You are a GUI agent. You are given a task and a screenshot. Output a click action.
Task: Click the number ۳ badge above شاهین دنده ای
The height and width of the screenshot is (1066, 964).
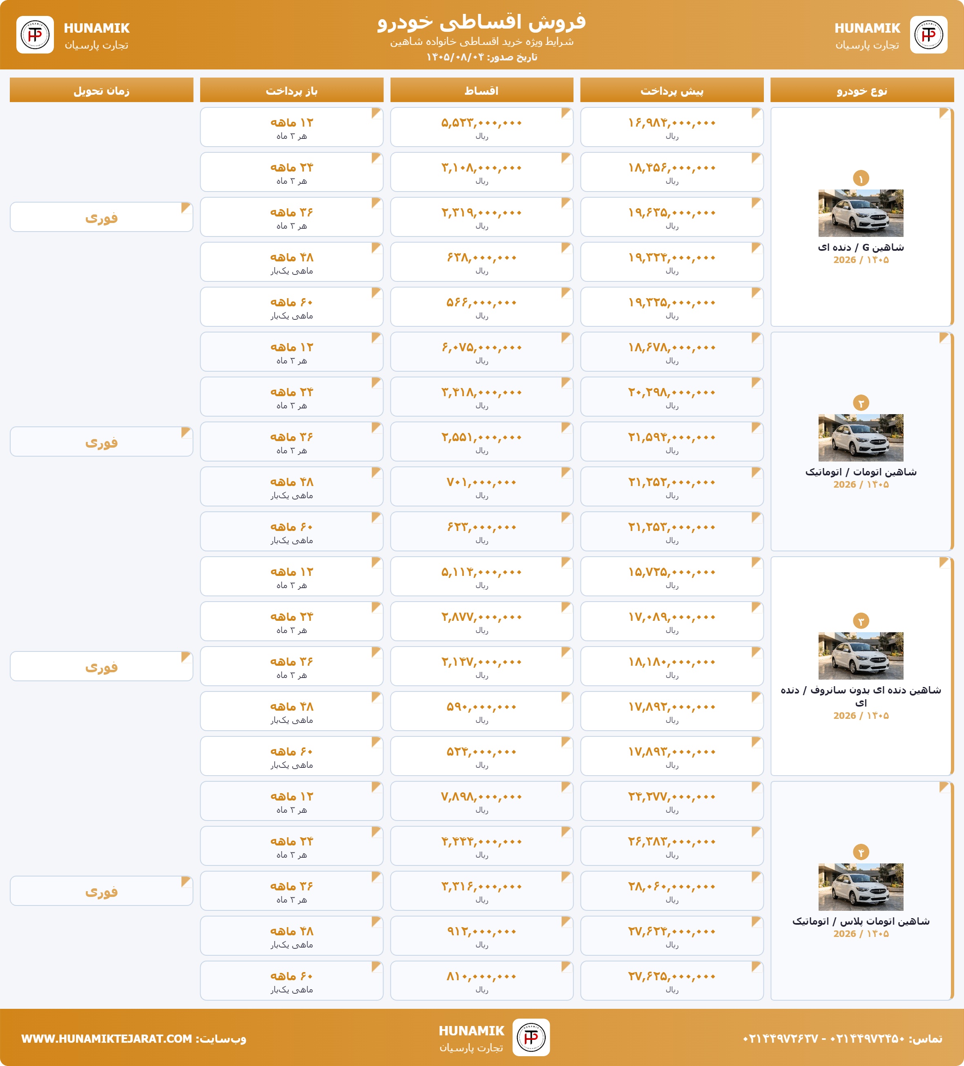pos(861,621)
